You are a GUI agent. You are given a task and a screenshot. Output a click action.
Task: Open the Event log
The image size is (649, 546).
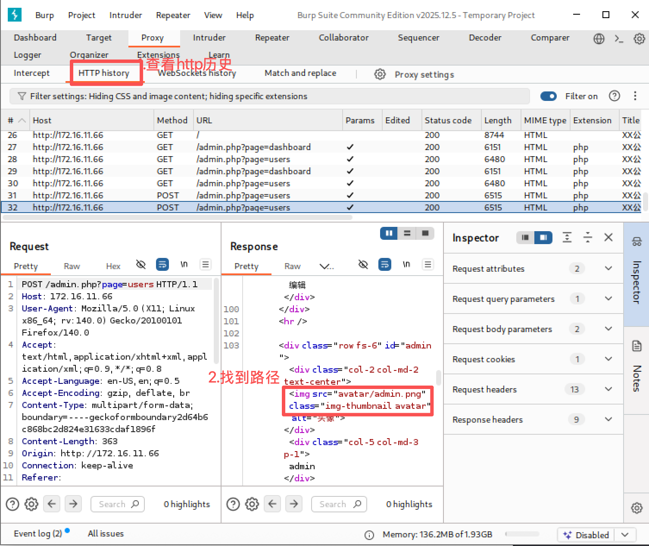[x=38, y=533]
